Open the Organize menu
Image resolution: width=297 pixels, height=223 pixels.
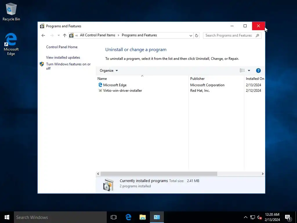(x=109, y=71)
